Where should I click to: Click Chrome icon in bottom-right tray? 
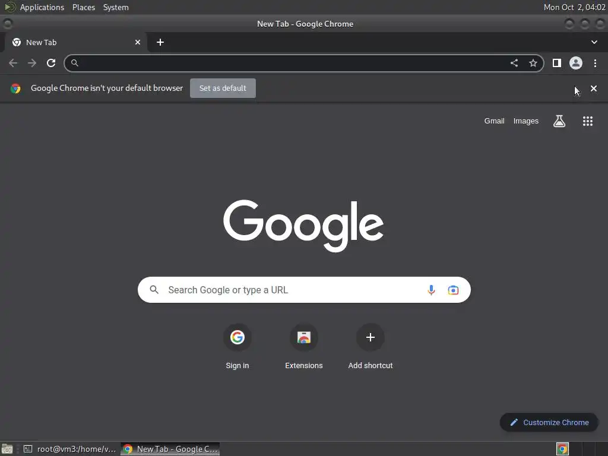coord(562,449)
